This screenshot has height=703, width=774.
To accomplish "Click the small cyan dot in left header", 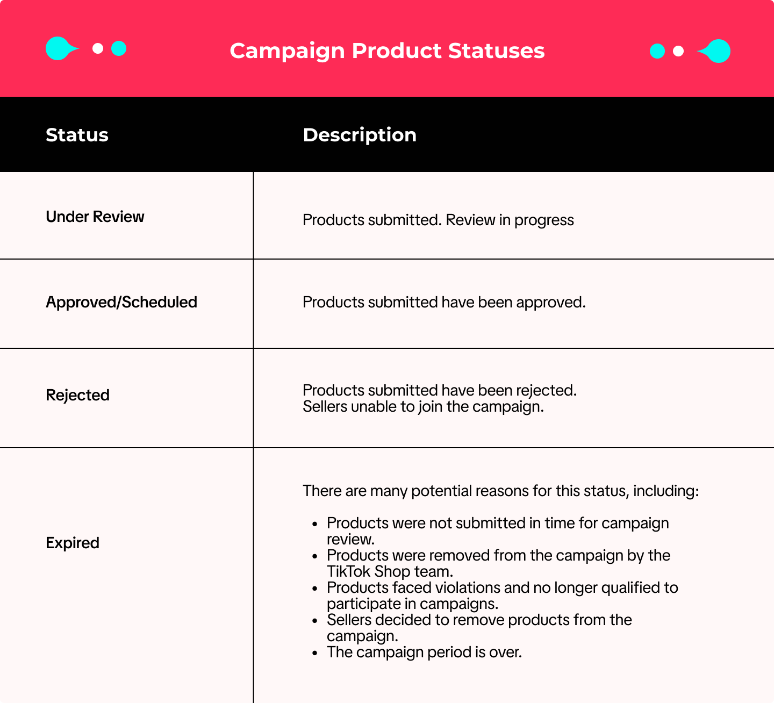I will [119, 49].
